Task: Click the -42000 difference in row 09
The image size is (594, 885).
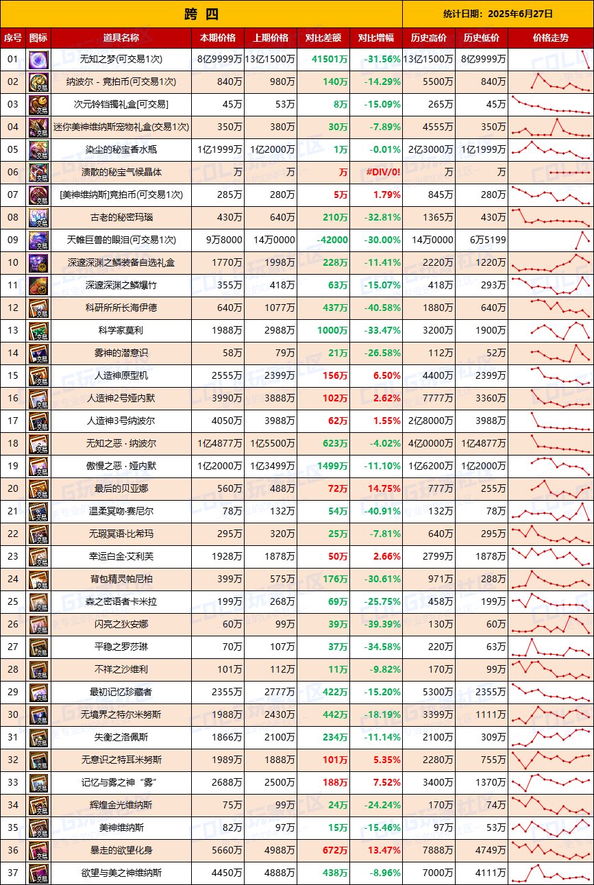Action: [x=331, y=240]
